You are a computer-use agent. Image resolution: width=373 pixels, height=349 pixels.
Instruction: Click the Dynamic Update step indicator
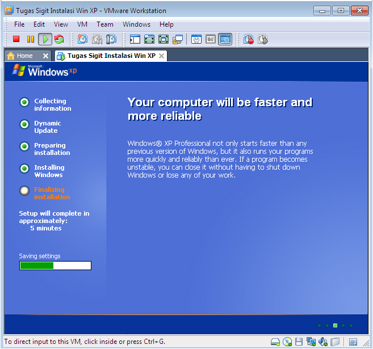[x=24, y=124]
